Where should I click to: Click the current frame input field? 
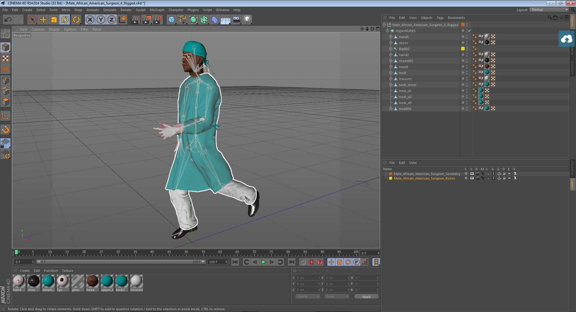tap(370, 253)
